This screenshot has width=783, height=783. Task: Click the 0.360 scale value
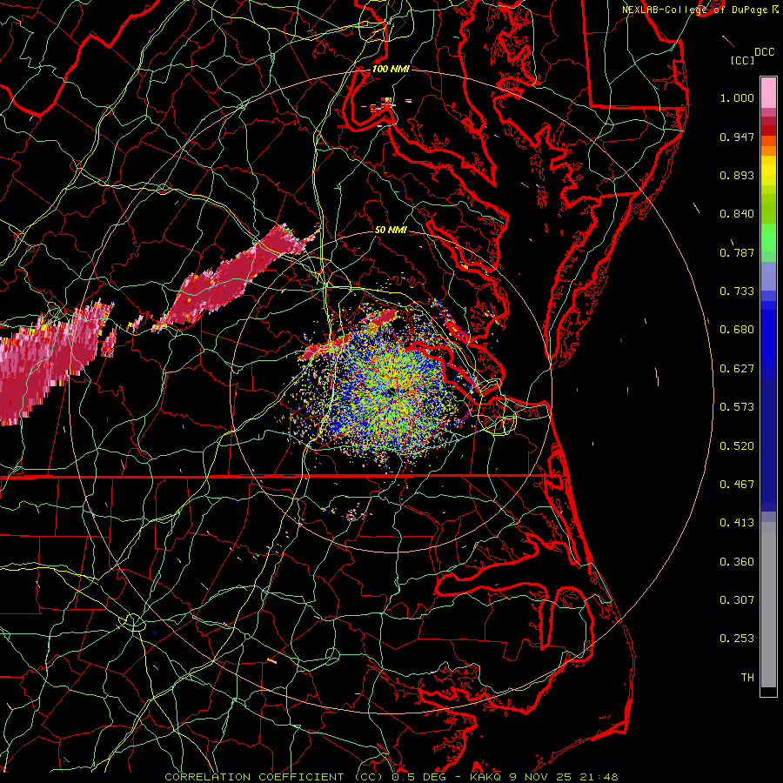(737, 562)
